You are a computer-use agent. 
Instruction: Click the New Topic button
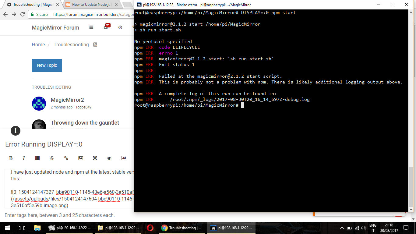(47, 66)
